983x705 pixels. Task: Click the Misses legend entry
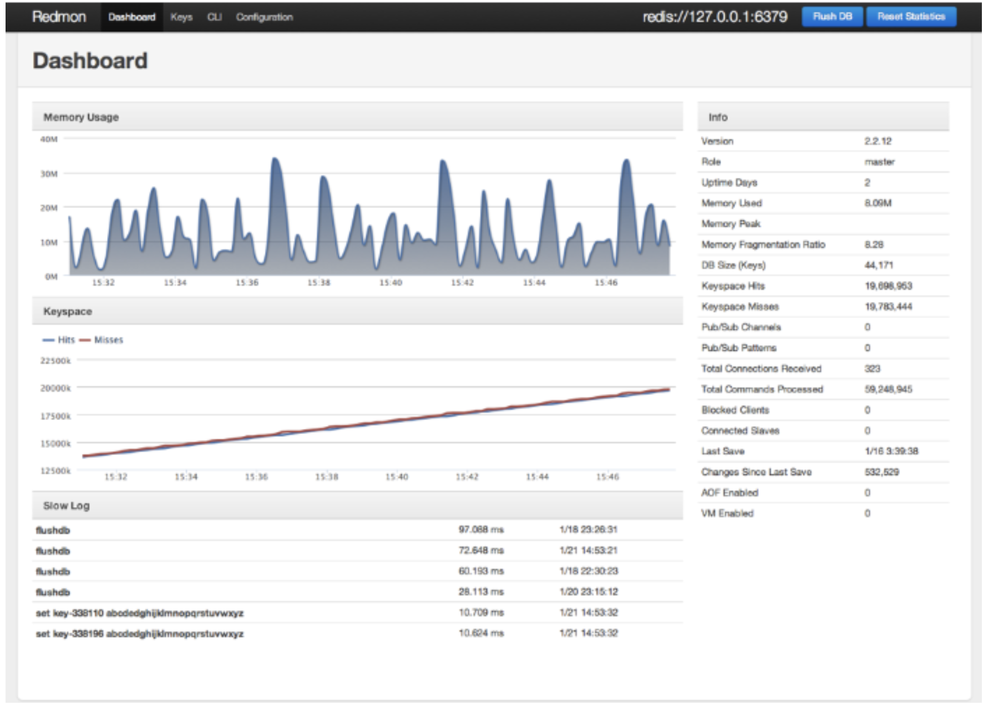[102, 340]
